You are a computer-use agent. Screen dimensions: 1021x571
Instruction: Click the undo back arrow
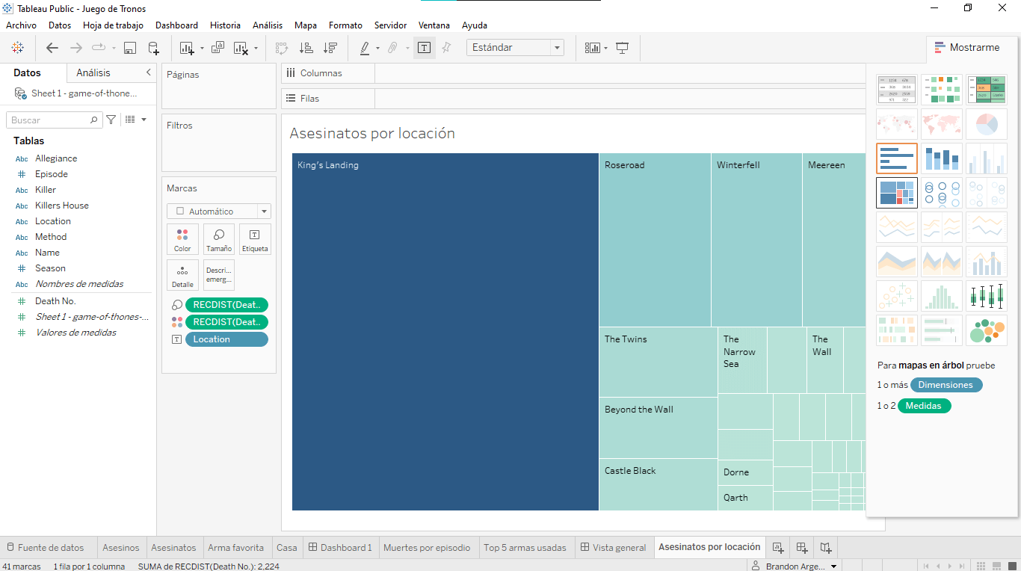pos(52,48)
